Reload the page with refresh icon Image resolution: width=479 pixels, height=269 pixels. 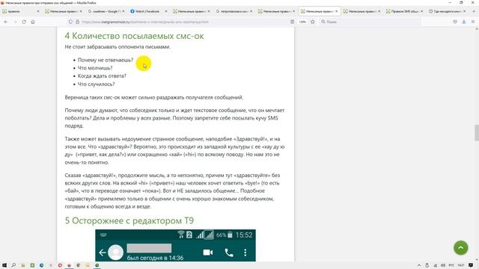coord(24,22)
